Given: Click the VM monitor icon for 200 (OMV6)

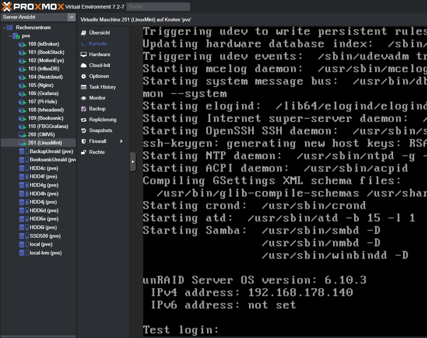Looking at the screenshot, I should click(22, 135).
